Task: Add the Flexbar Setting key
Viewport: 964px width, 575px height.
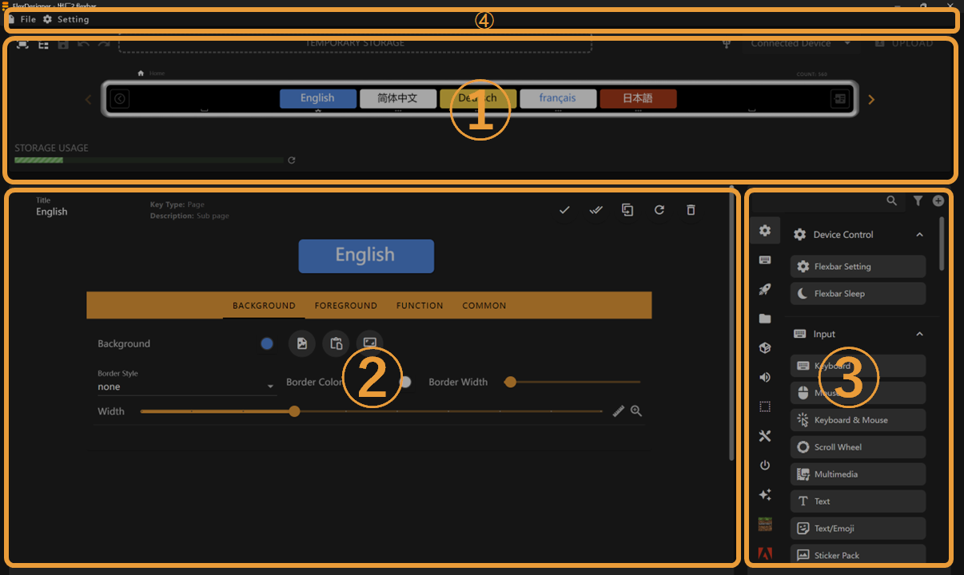Action: point(858,267)
